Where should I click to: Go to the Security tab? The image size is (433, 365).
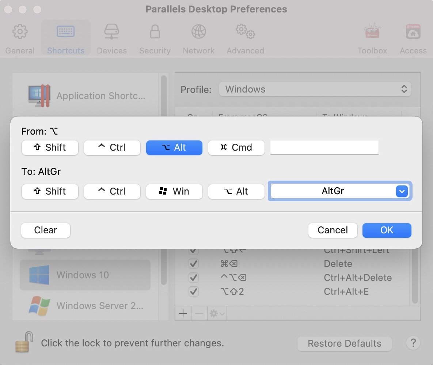point(155,39)
